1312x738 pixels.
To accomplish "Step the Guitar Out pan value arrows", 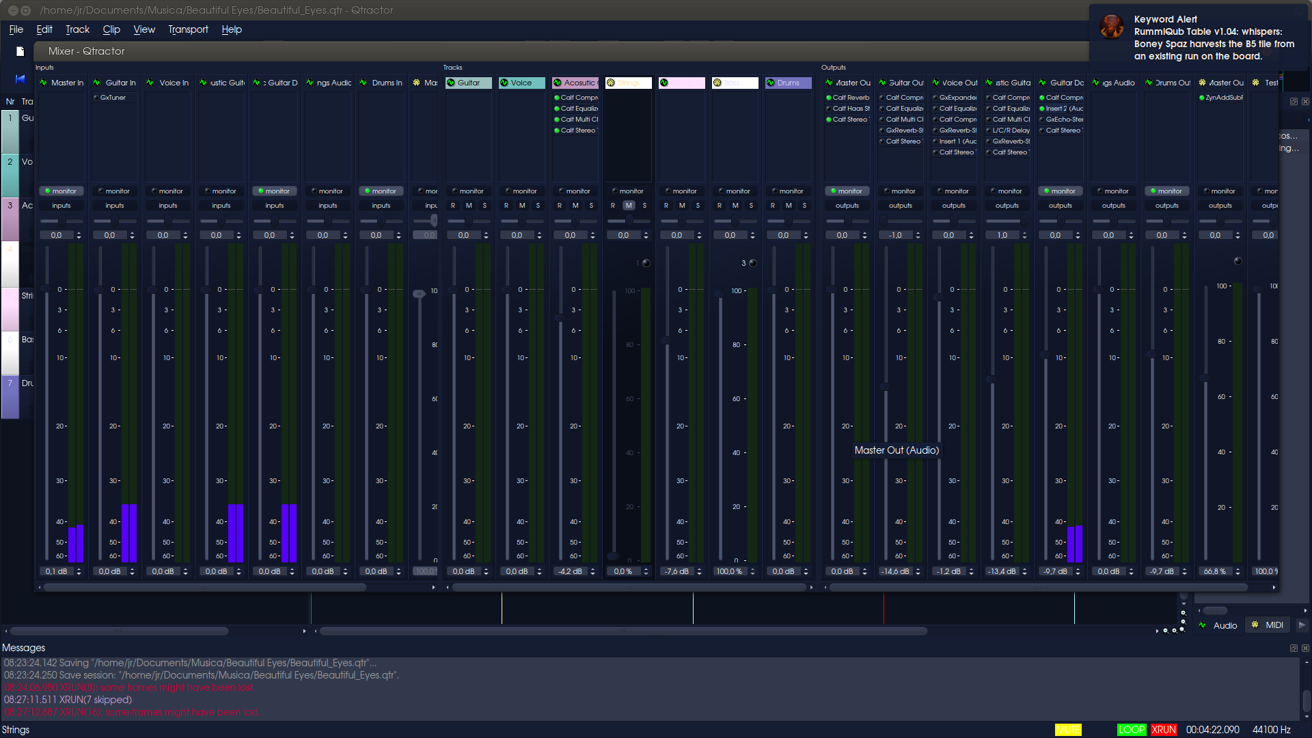I will (x=918, y=235).
